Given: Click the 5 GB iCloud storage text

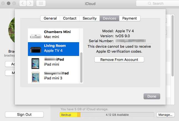Looking at the screenshot, I should 84,109.
